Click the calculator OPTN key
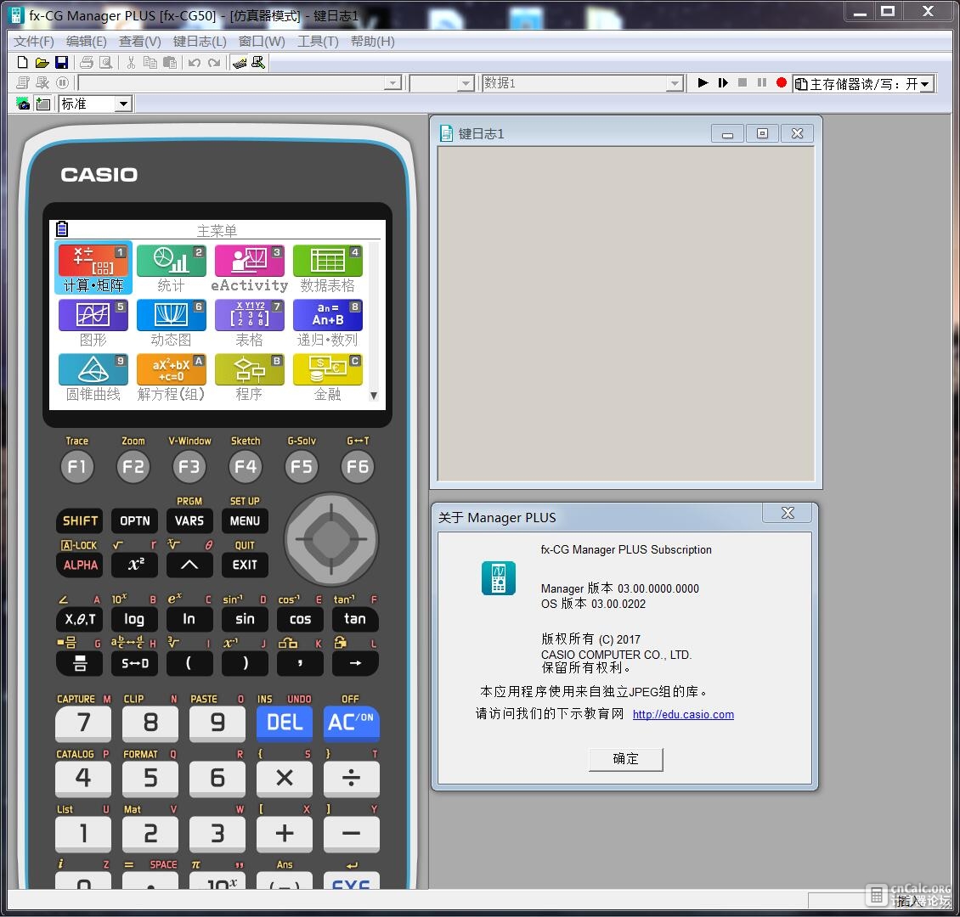The image size is (960, 917). click(x=135, y=520)
